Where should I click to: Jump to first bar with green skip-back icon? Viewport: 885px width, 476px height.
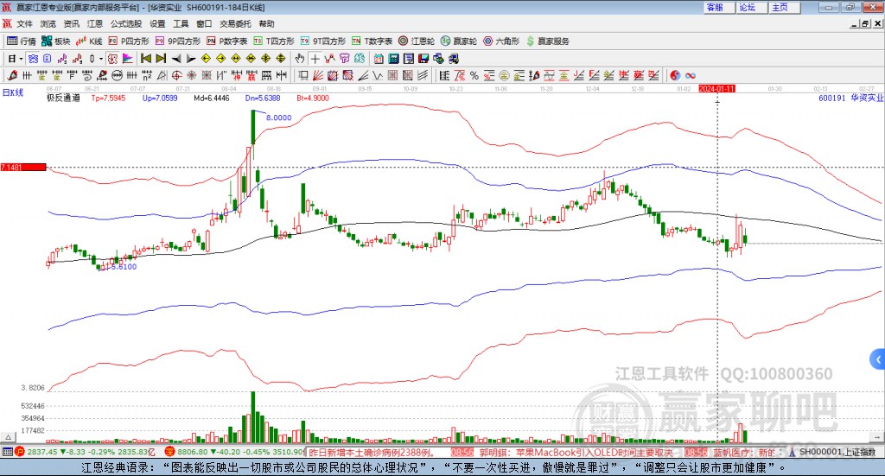(146, 59)
